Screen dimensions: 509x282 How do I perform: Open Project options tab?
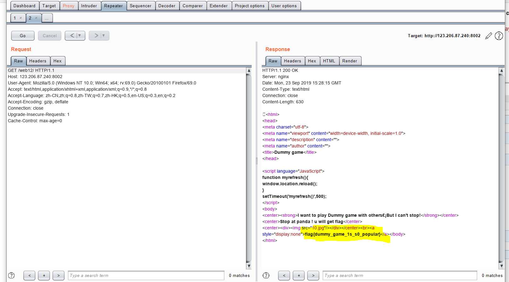[x=250, y=6]
